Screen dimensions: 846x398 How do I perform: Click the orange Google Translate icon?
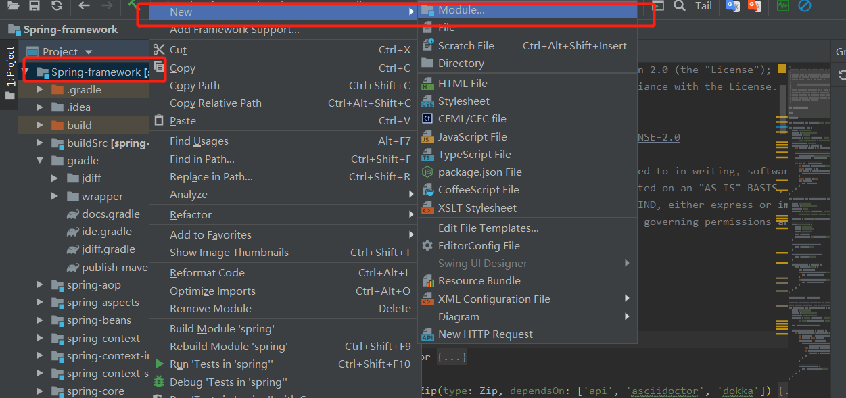pyautogui.click(x=754, y=5)
